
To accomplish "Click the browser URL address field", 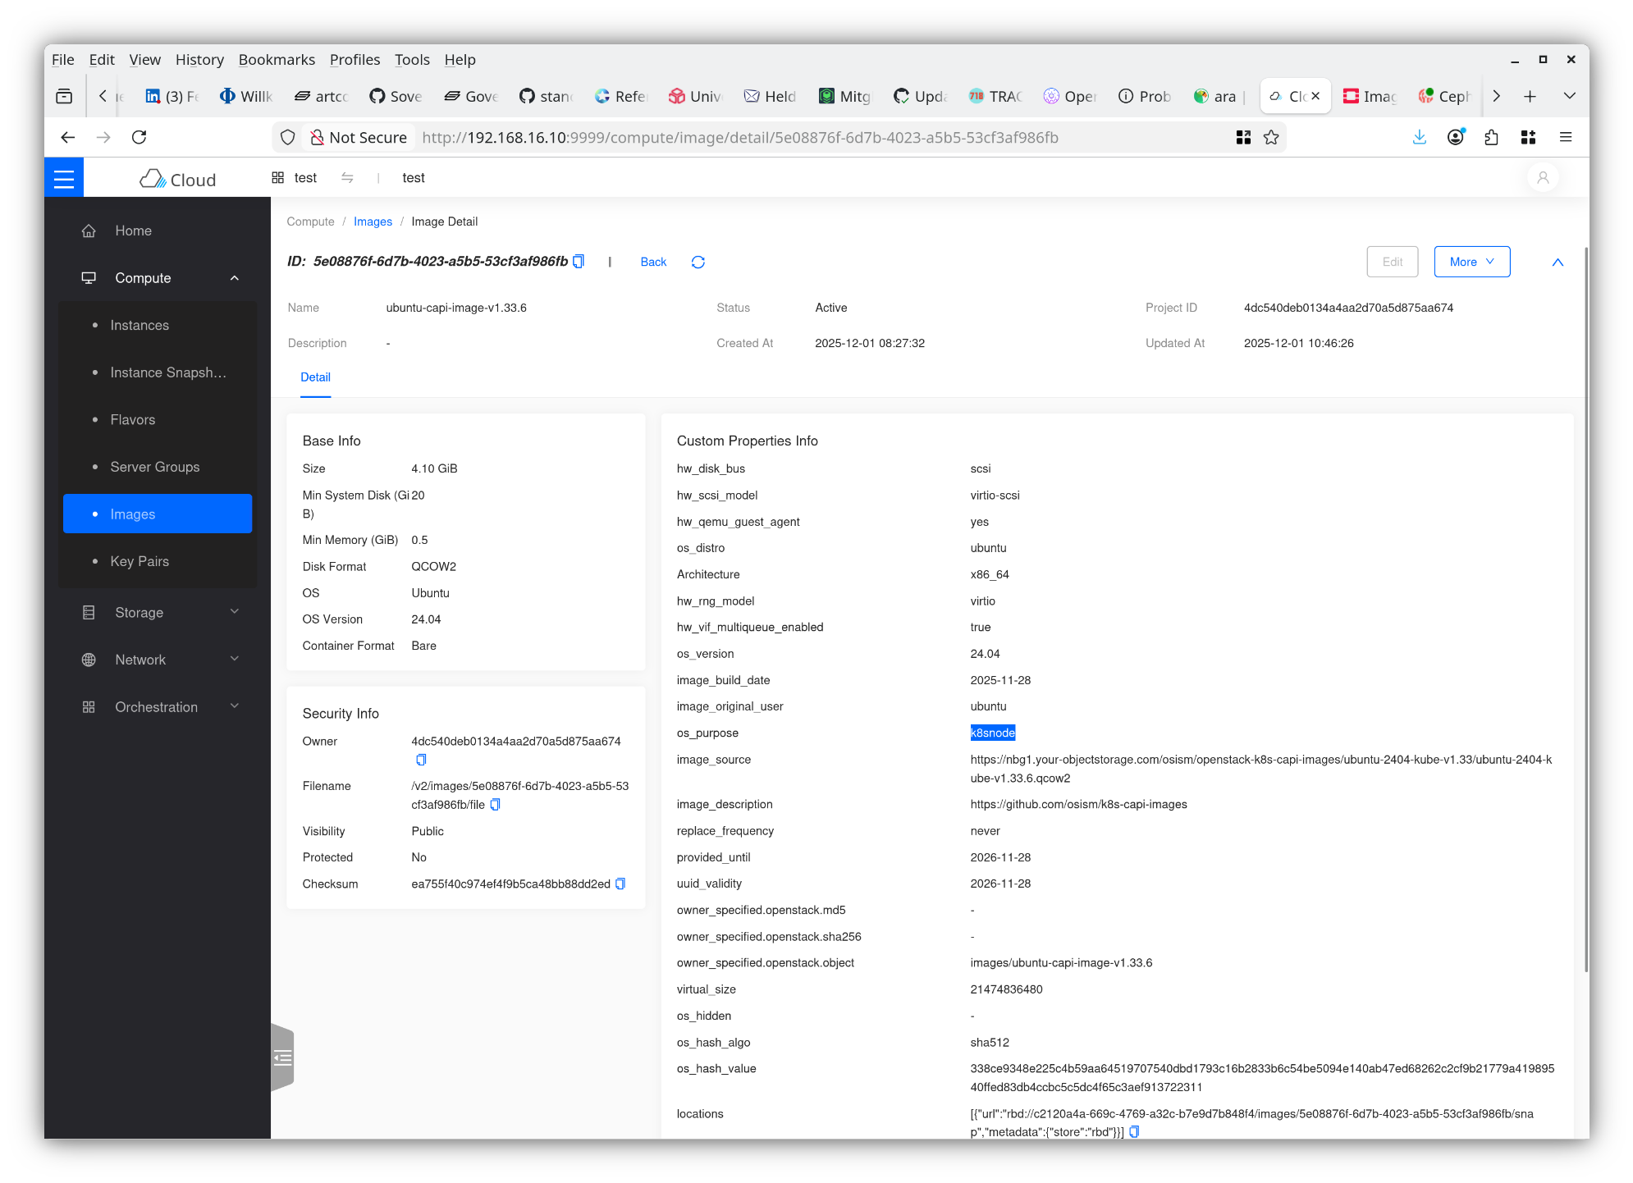I will click(739, 138).
